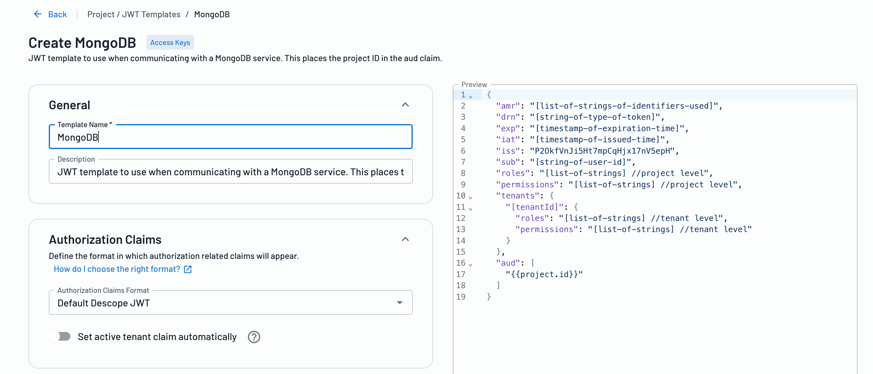Open JWT Templates breadcrumb
873x374 pixels.
tap(151, 14)
